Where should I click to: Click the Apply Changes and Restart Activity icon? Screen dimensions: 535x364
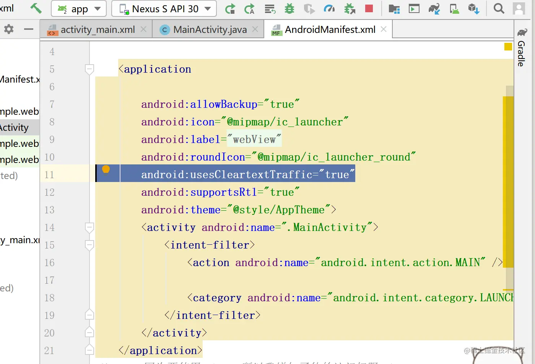(250, 8)
